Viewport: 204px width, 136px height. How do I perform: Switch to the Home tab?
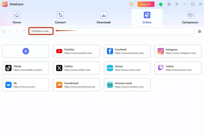click(17, 18)
